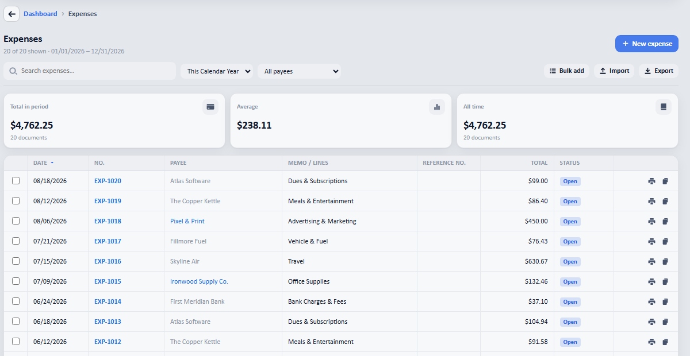
Task: Click the First Meridian Bank payee
Action: [197, 302]
